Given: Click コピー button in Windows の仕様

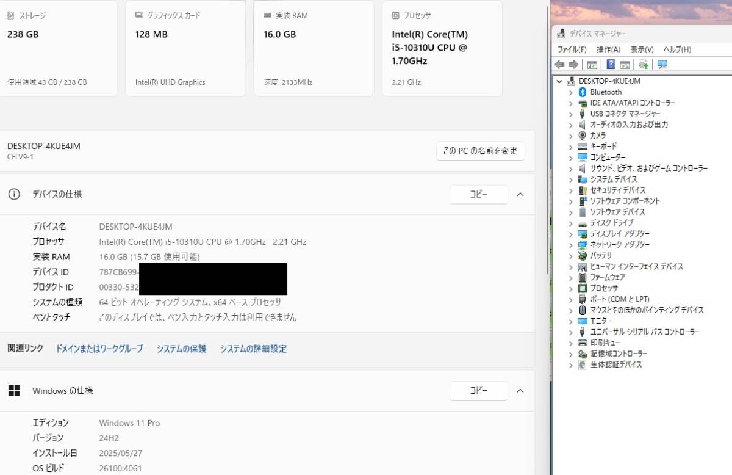Looking at the screenshot, I should (x=479, y=390).
